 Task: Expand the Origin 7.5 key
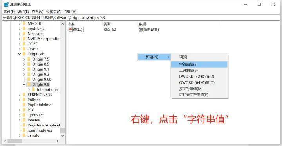(x=24, y=59)
